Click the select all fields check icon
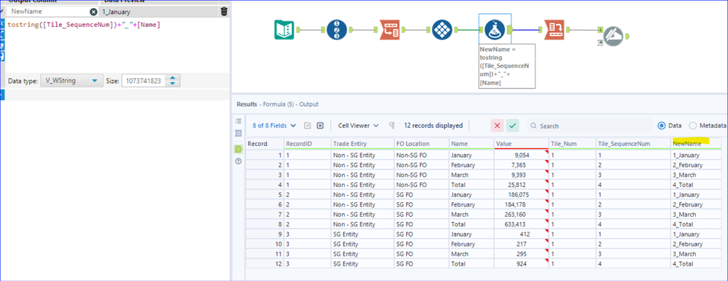Image resolution: width=728 pixels, height=281 pixels. pos(307,126)
